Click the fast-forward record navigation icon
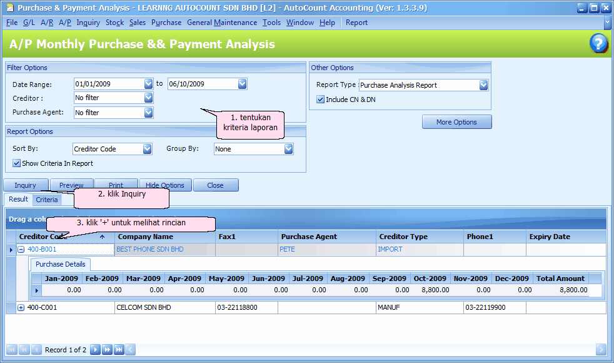614x363 pixels. click(x=107, y=350)
